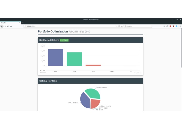The image size is (182, 129).
Task: Close the Firefox window
Action: pyautogui.click(x=180, y=20)
